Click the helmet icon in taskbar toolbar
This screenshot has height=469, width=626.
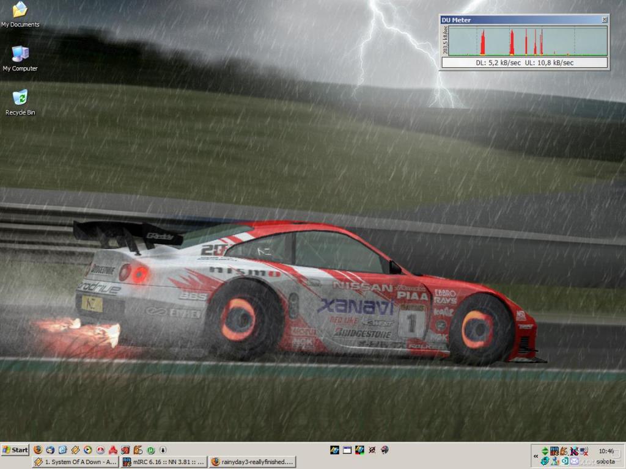coord(385,450)
